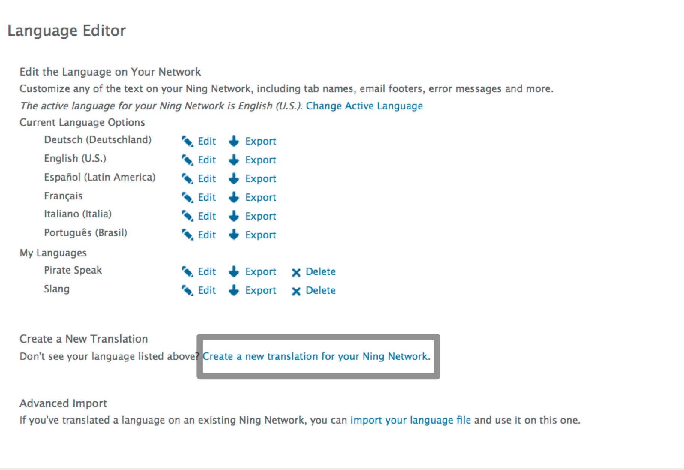684x470 pixels.
Task: Export Italiano (Italia) via Export link
Action: coord(261,217)
